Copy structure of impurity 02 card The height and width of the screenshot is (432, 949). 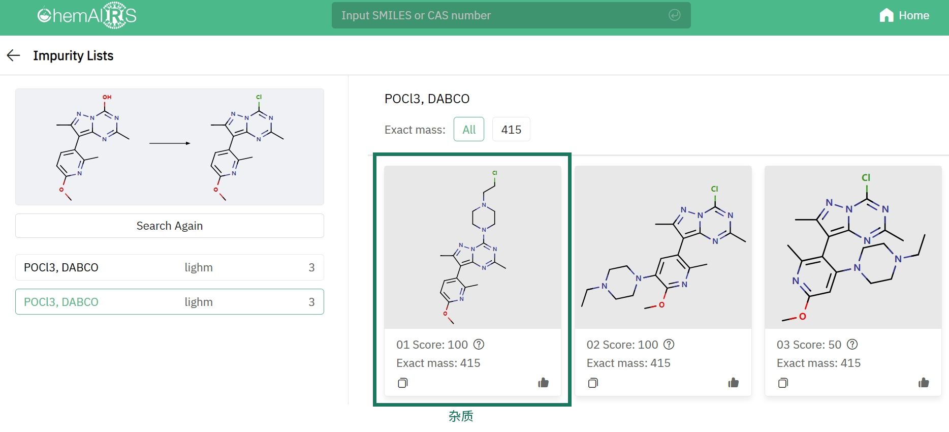coord(593,383)
